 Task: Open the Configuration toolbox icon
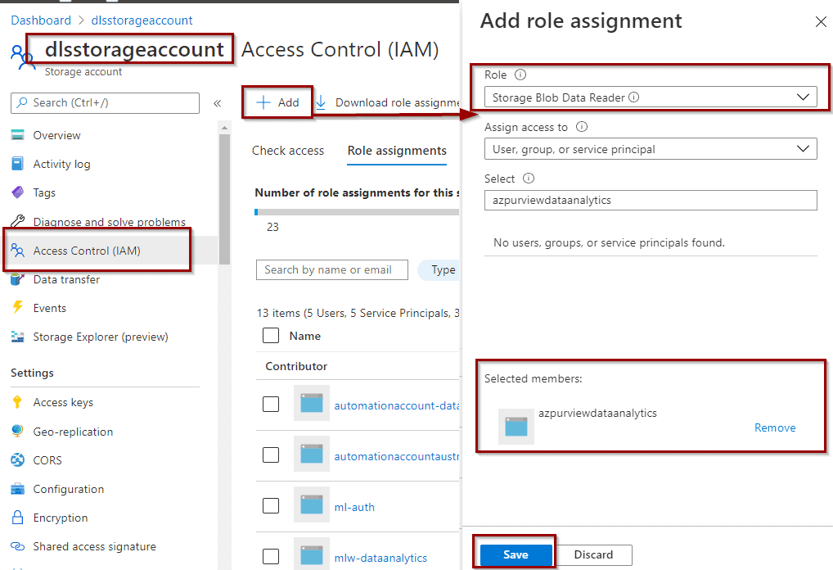[17, 489]
